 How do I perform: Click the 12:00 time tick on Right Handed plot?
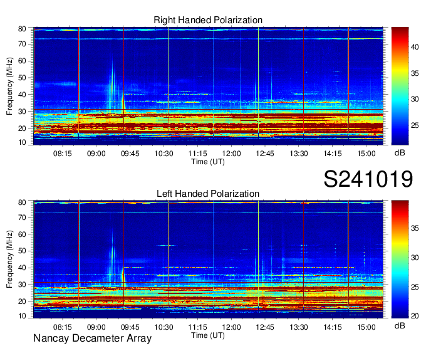231,154
